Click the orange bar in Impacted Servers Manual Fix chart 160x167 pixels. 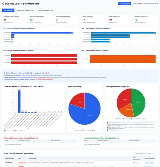click(x=123, y=59)
